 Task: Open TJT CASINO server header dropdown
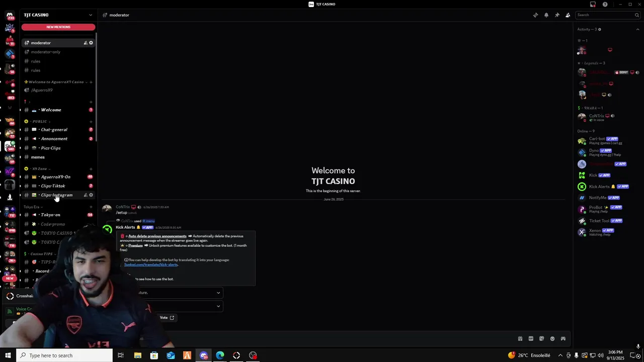[58, 15]
